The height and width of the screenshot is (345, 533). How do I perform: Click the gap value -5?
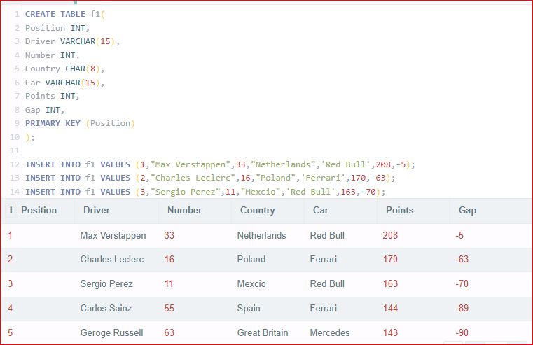(459, 235)
